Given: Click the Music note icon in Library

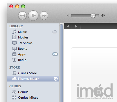Looking at the screenshot, I should click(14, 32).
